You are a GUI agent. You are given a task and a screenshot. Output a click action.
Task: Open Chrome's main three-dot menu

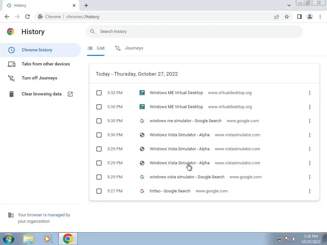click(x=320, y=17)
